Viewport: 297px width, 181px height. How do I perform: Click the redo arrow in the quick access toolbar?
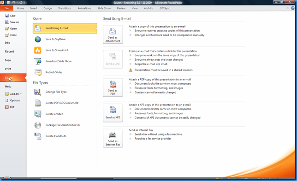21,2
